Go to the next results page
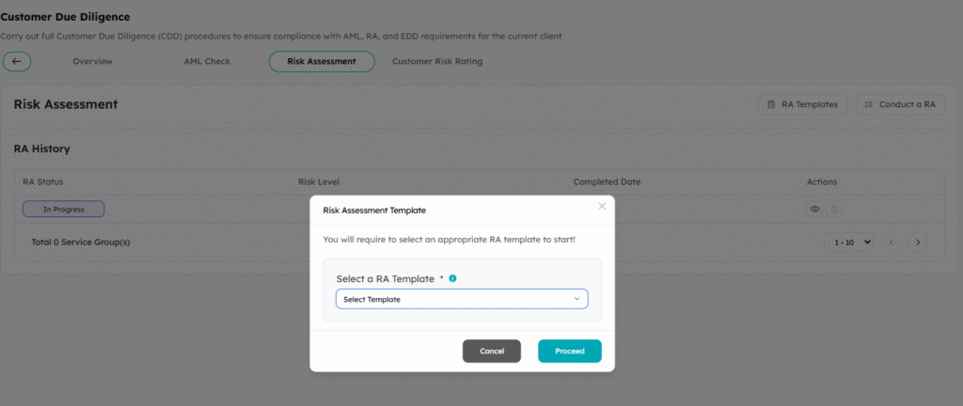 pos(917,242)
